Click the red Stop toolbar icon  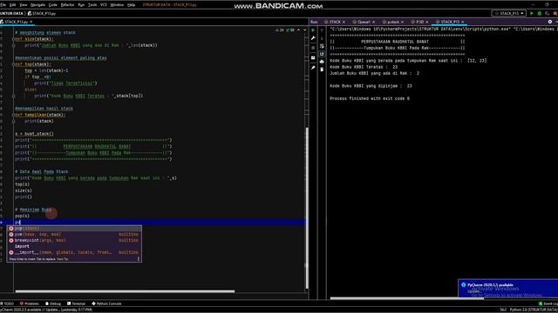pos(555,14)
